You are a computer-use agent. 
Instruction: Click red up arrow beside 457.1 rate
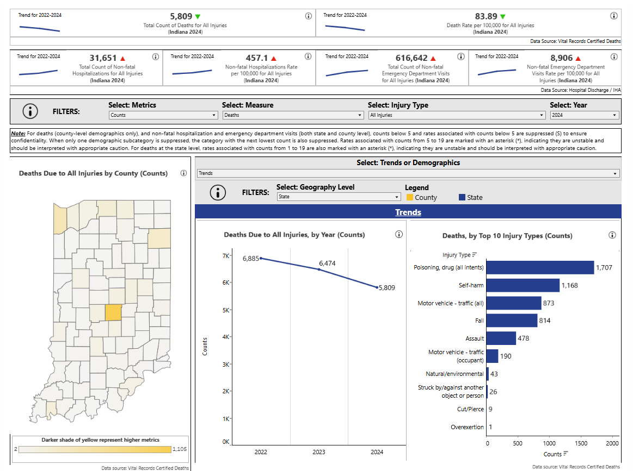(x=274, y=59)
